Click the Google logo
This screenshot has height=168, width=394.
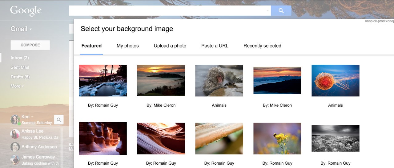point(26,11)
